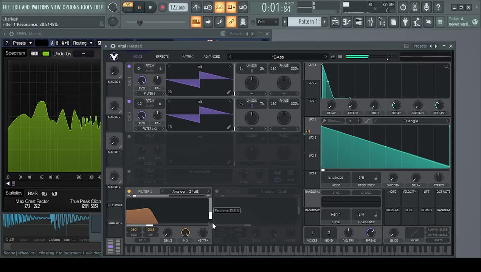This screenshot has height=272, width=481.
Task: Click the Underlay button in SPAN
Action: tap(62, 54)
